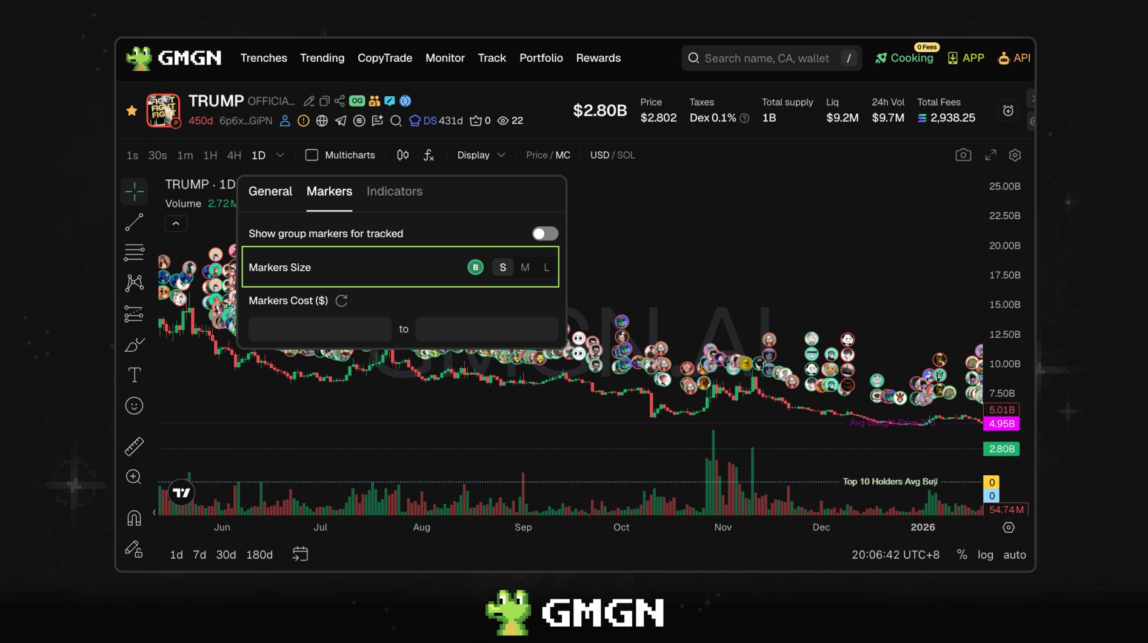Image resolution: width=1148 pixels, height=643 pixels.
Task: Click the green OG badge
Action: click(357, 101)
